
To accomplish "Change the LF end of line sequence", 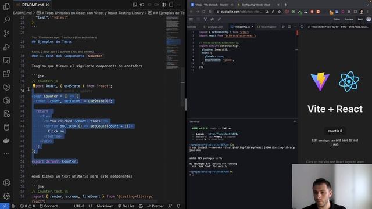I will click(x=91, y=206).
